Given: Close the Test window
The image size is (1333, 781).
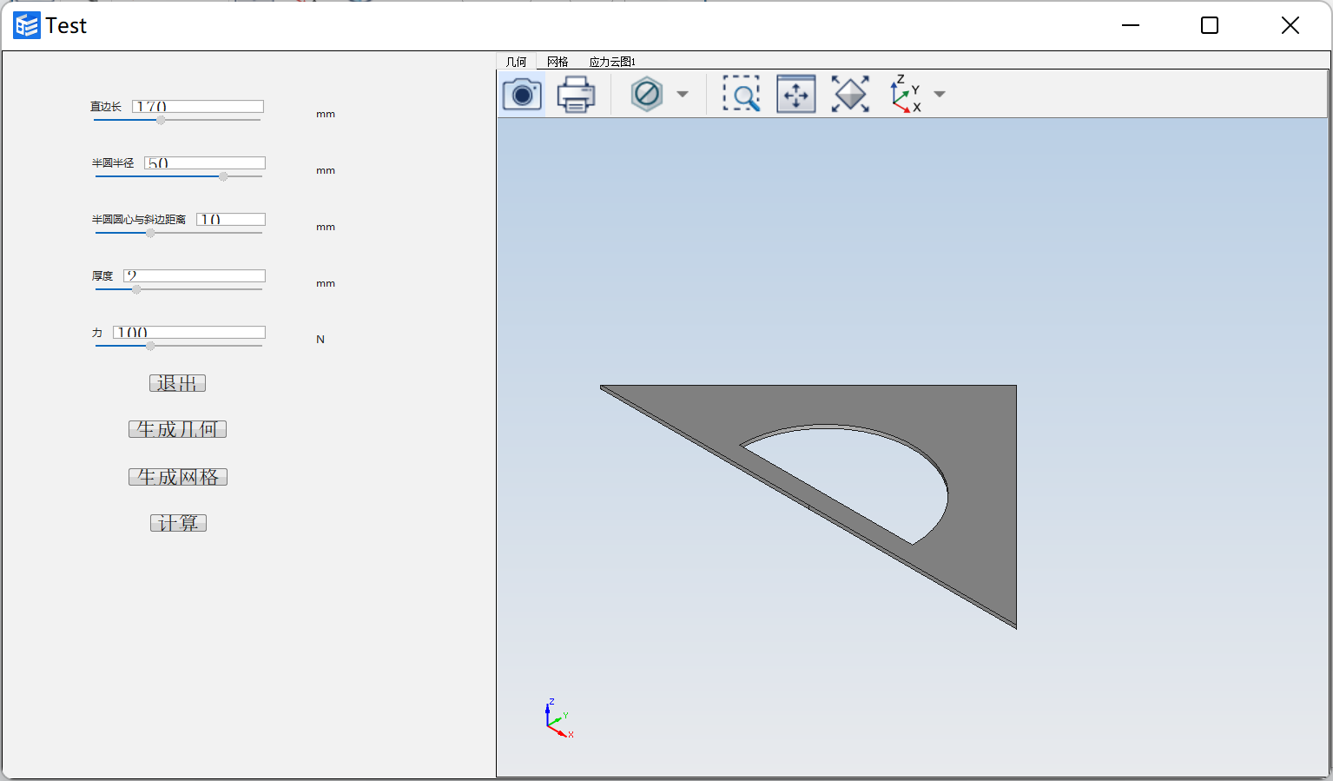Looking at the screenshot, I should [1290, 25].
